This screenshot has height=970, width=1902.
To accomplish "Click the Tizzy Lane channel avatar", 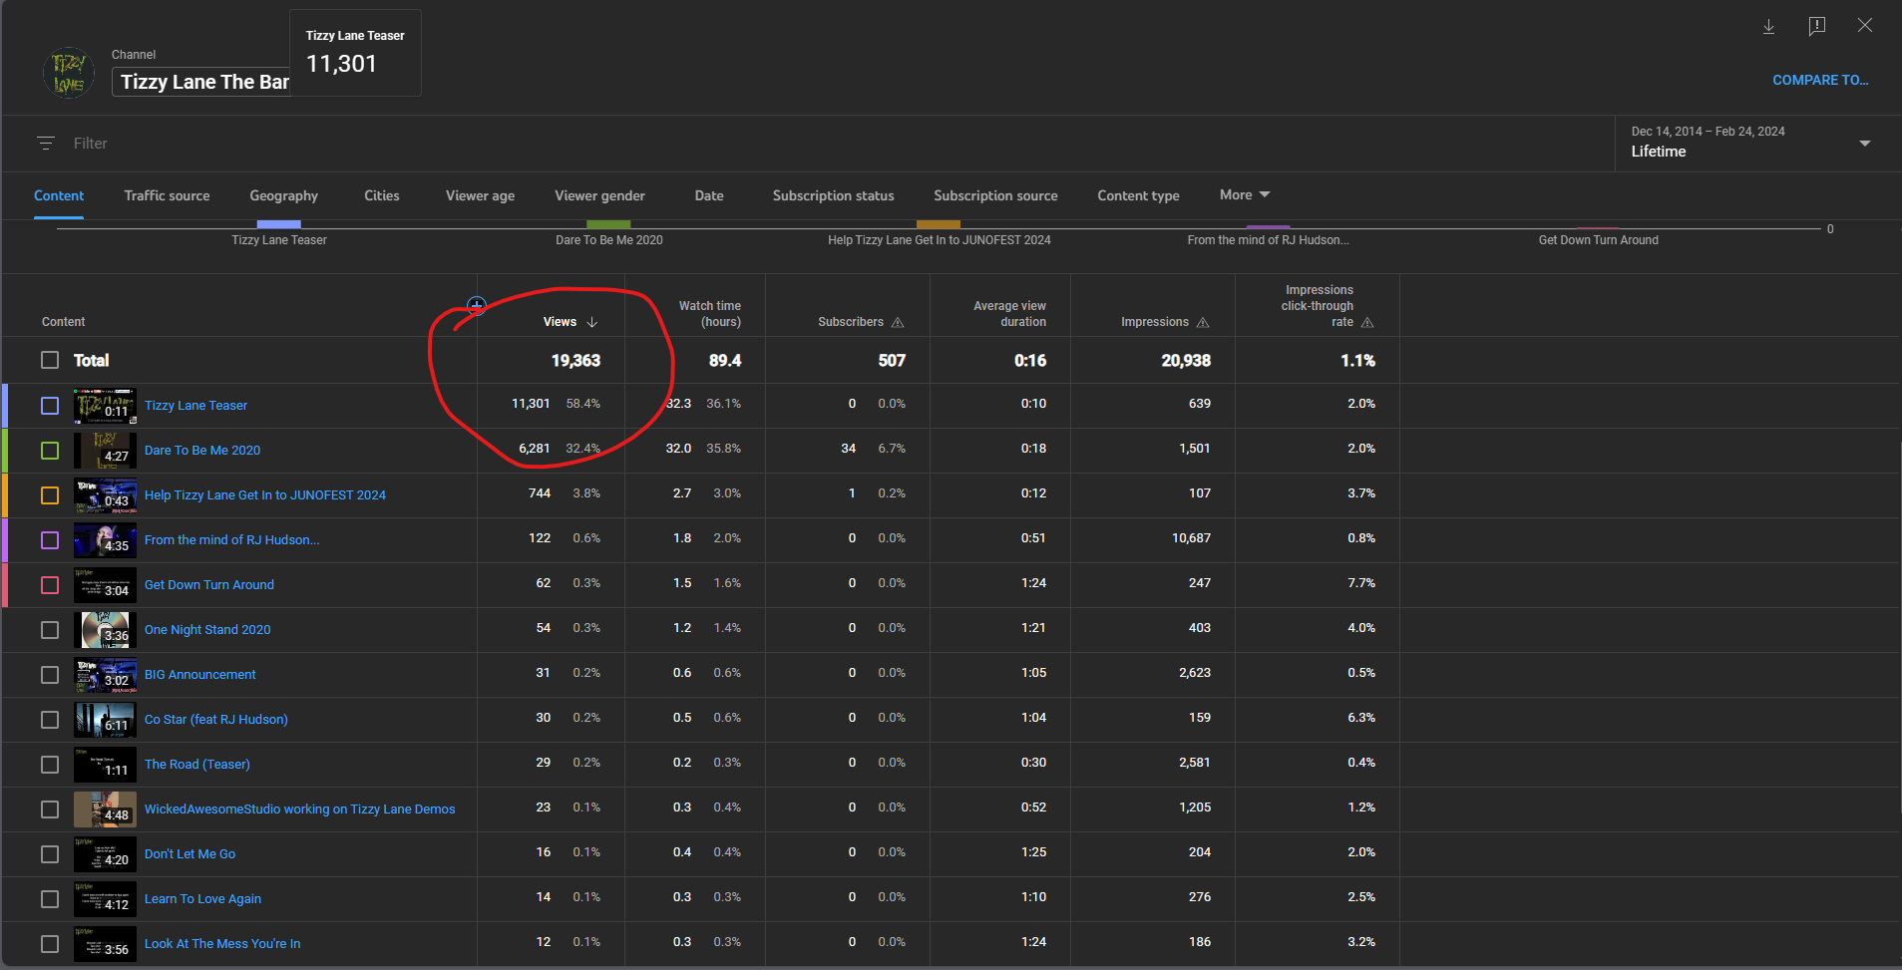I will (x=69, y=73).
